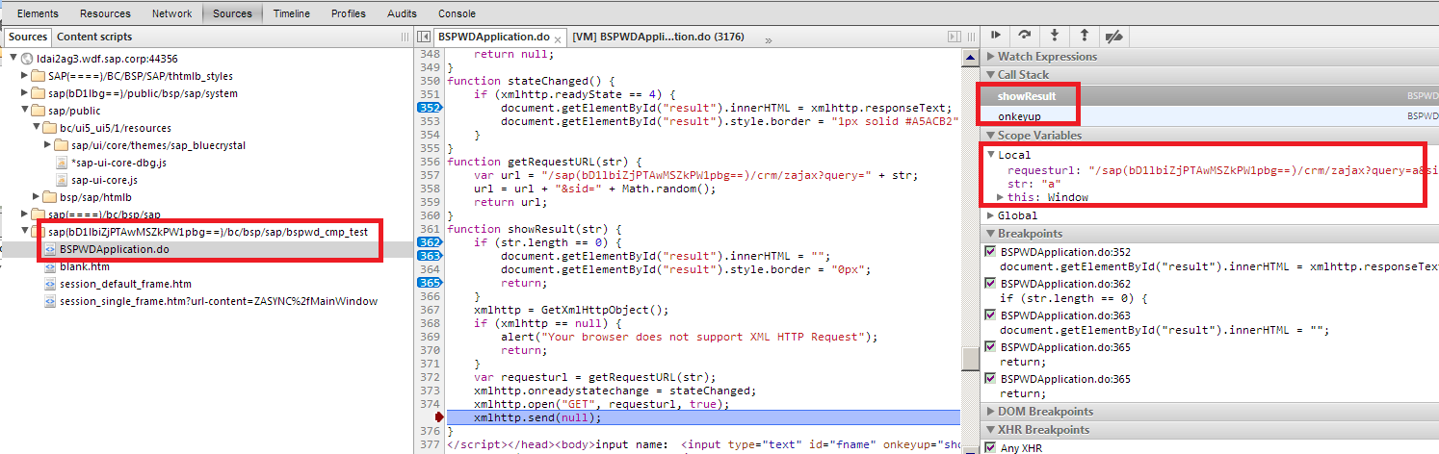The width and height of the screenshot is (1439, 454).
Task: Show more open file tabs via chevron
Action: point(769,40)
